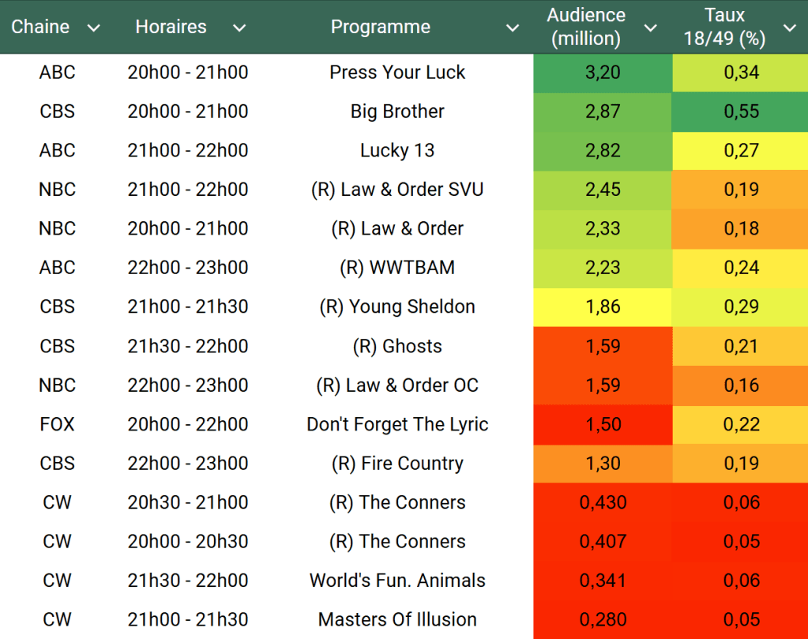Select the yellow 1,86 audience cell
The image size is (808, 639).
603,306
